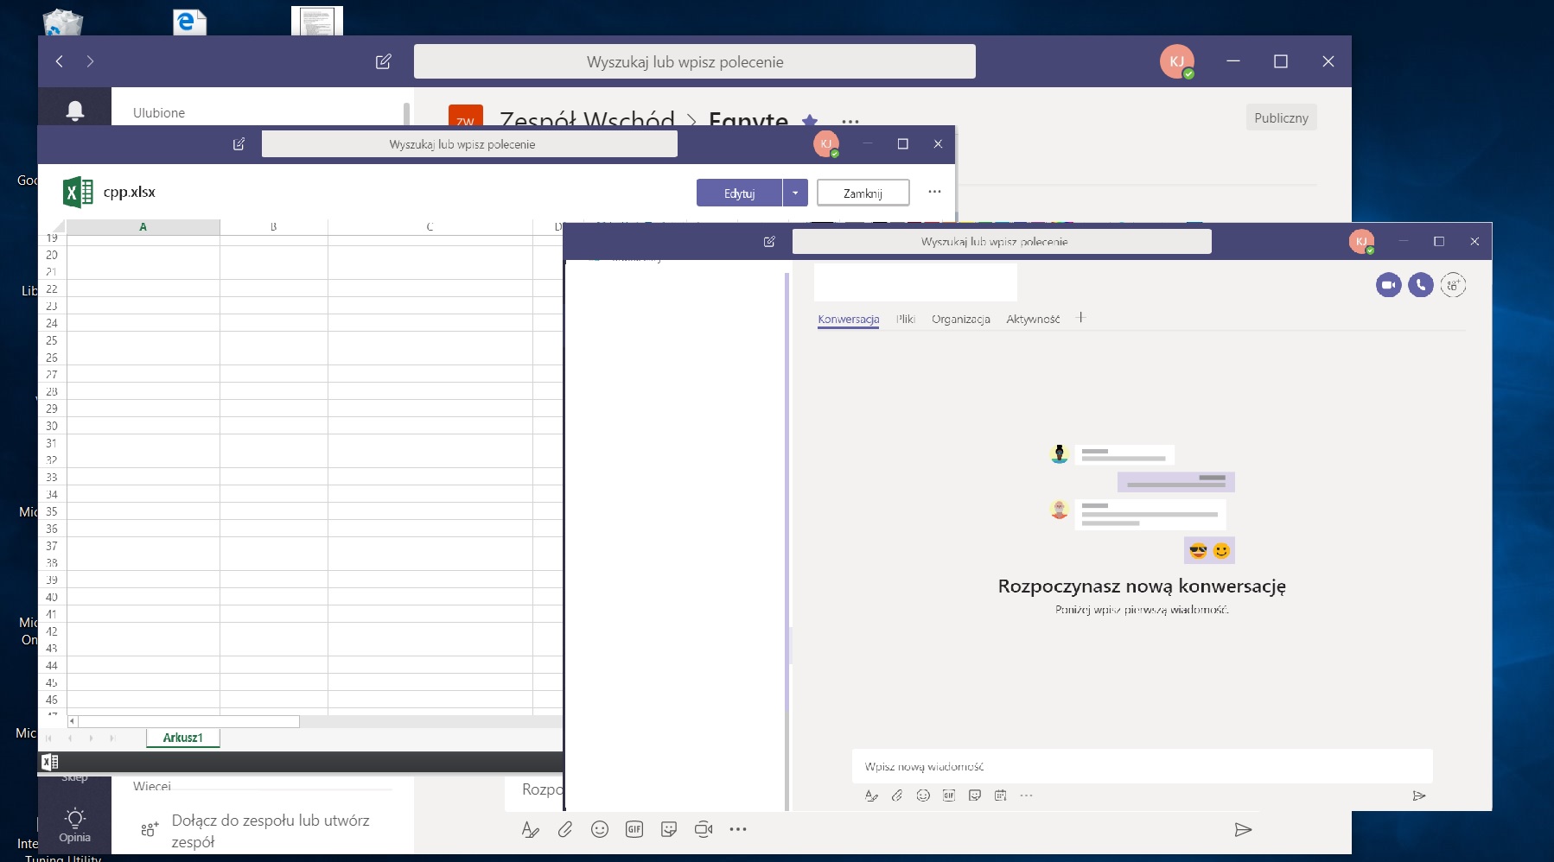Expand the Edytuj dropdown arrow
1554x862 pixels.
point(795,193)
